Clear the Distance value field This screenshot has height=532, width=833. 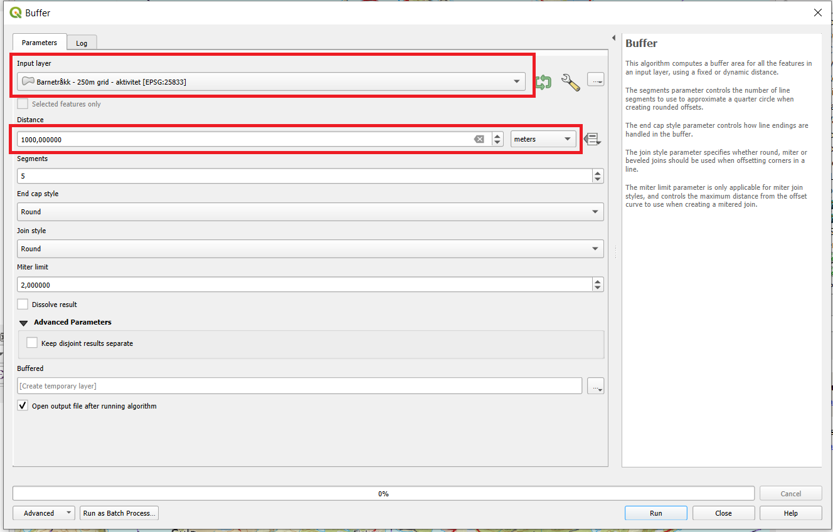tap(479, 139)
